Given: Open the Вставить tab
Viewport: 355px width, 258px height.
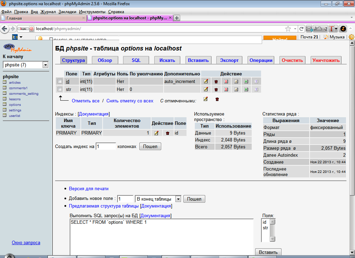Looking at the screenshot, I should [x=198, y=60].
